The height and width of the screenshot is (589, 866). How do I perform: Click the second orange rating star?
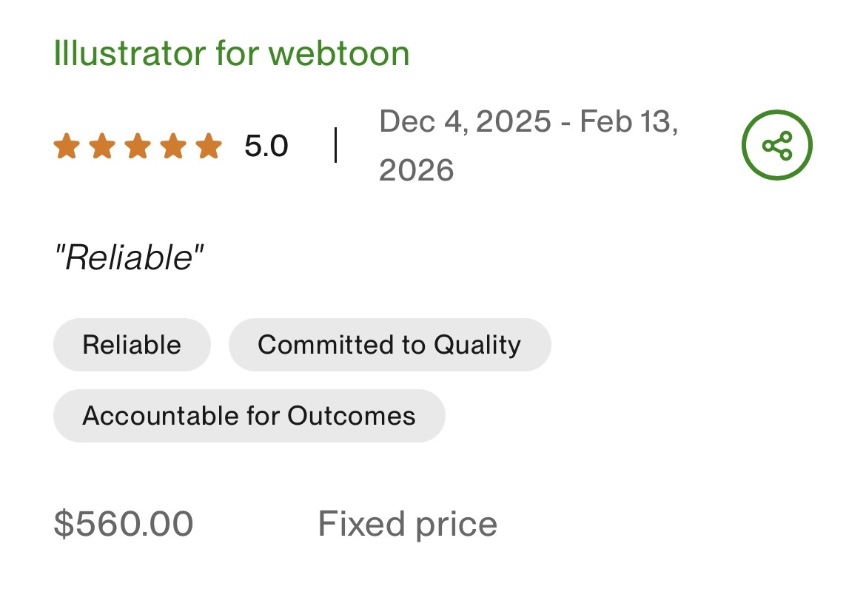(101, 146)
